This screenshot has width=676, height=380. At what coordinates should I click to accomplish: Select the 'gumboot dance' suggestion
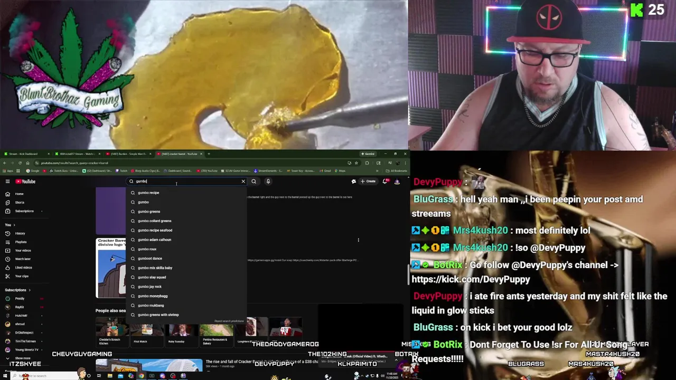click(186, 259)
